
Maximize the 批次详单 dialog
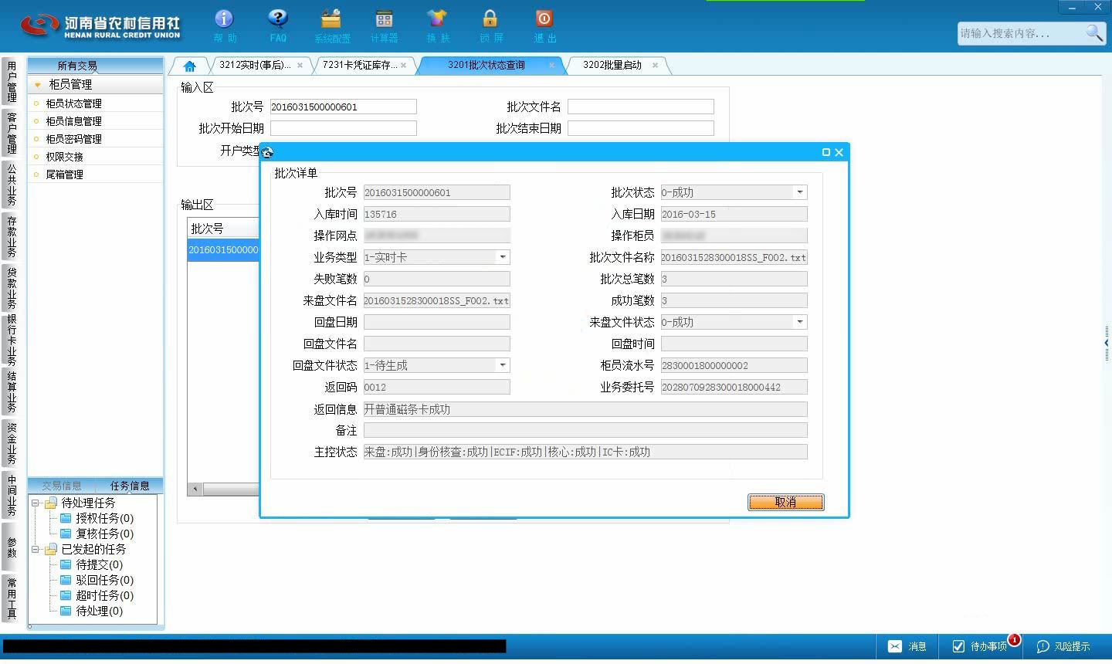point(826,152)
